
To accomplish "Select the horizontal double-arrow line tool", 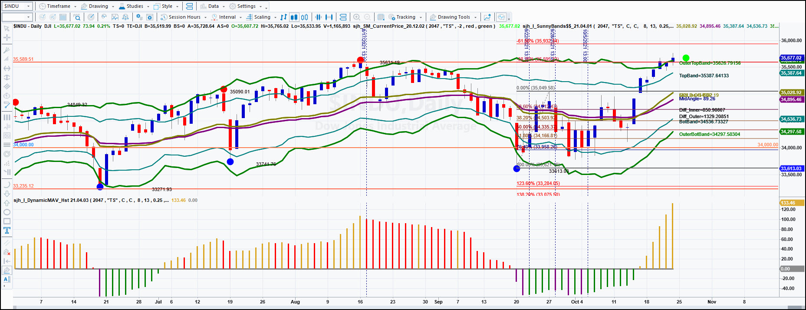I will [x=7, y=69].
